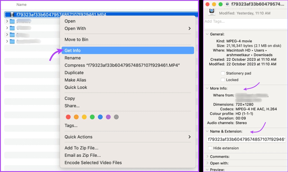Collapse the General section
Viewport: 288px width, 172px height.
pyautogui.click(x=207, y=34)
